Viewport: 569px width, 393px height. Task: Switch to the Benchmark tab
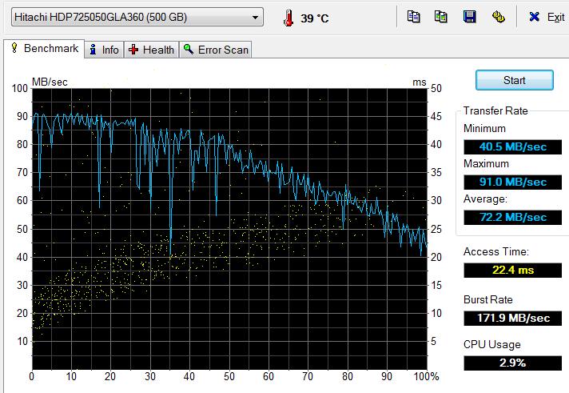[44, 48]
